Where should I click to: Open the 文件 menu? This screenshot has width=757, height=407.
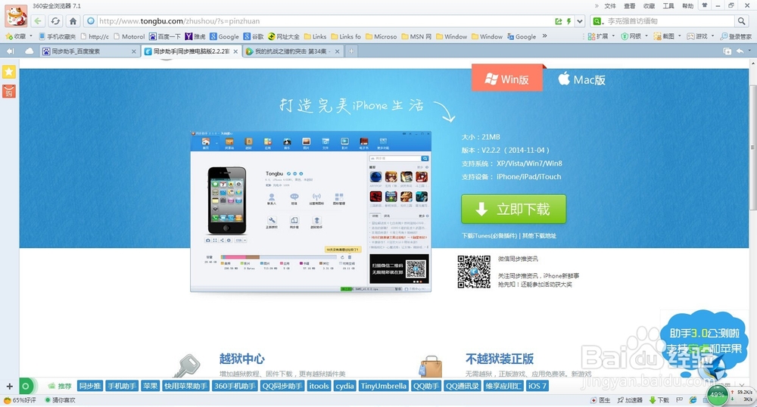[x=610, y=6]
